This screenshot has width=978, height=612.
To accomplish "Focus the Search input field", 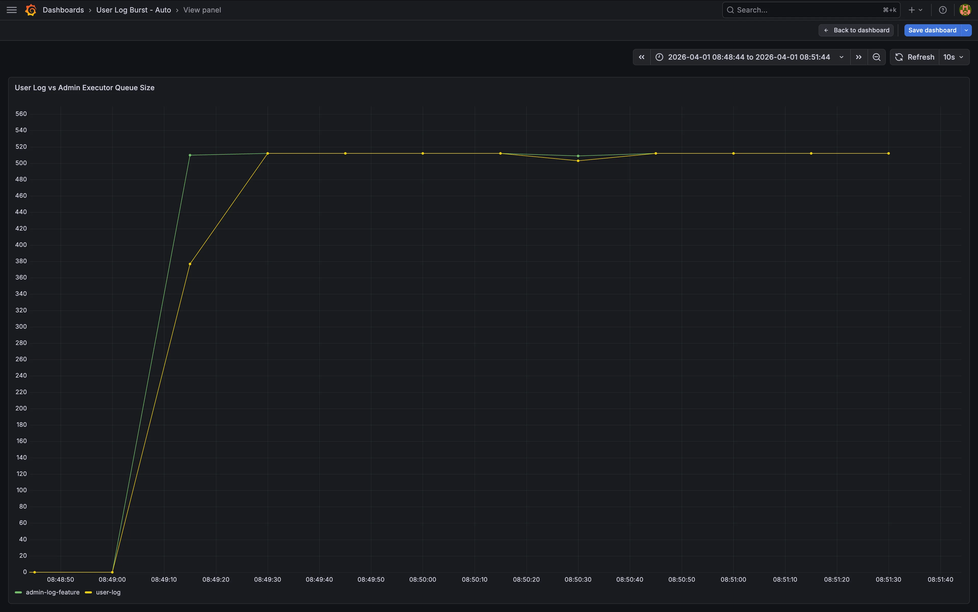I will (x=811, y=10).
